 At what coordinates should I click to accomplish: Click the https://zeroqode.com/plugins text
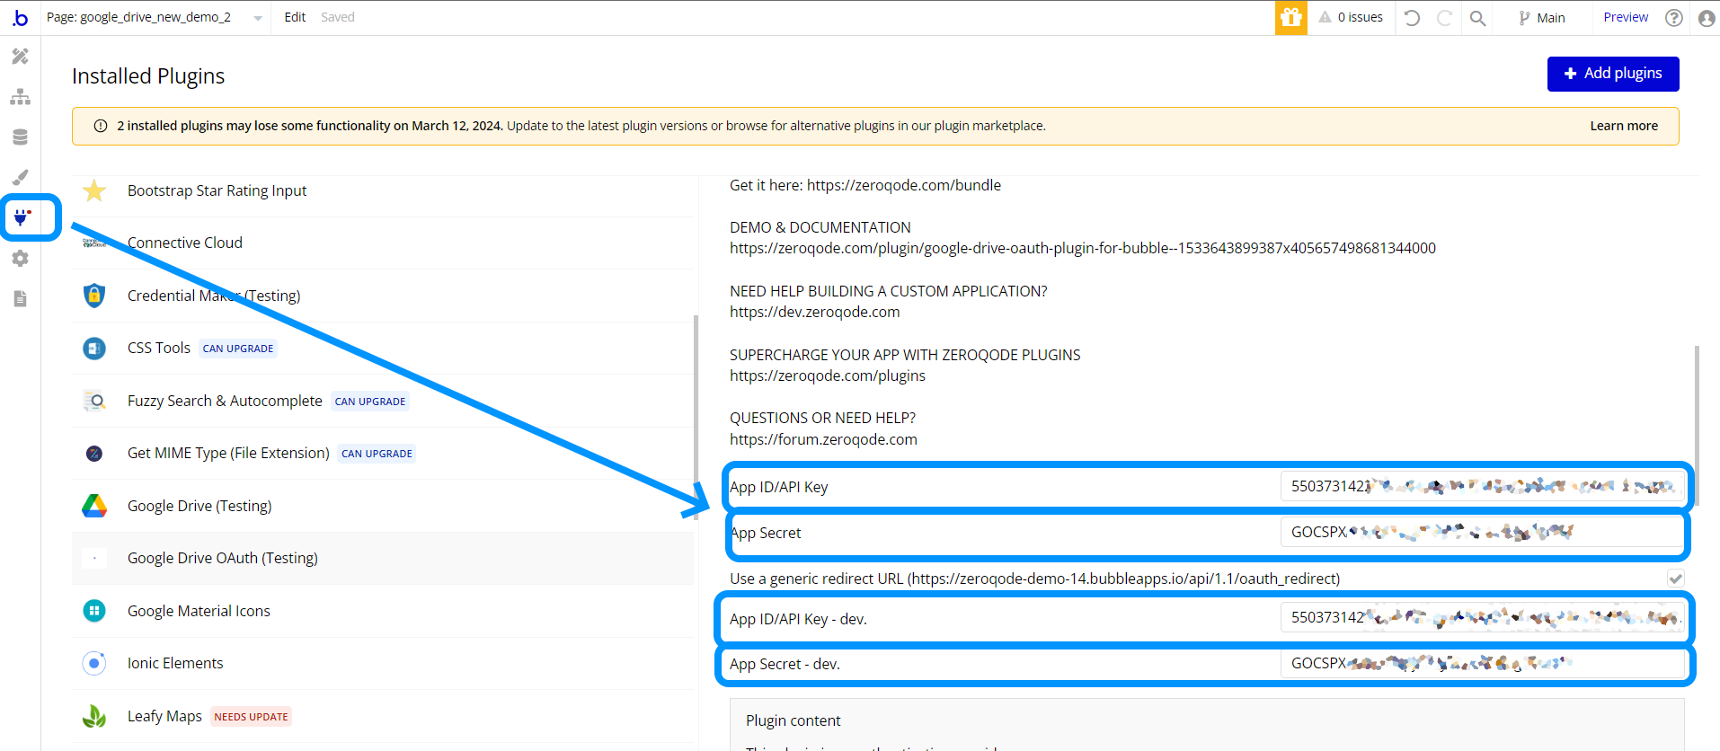pyautogui.click(x=828, y=375)
